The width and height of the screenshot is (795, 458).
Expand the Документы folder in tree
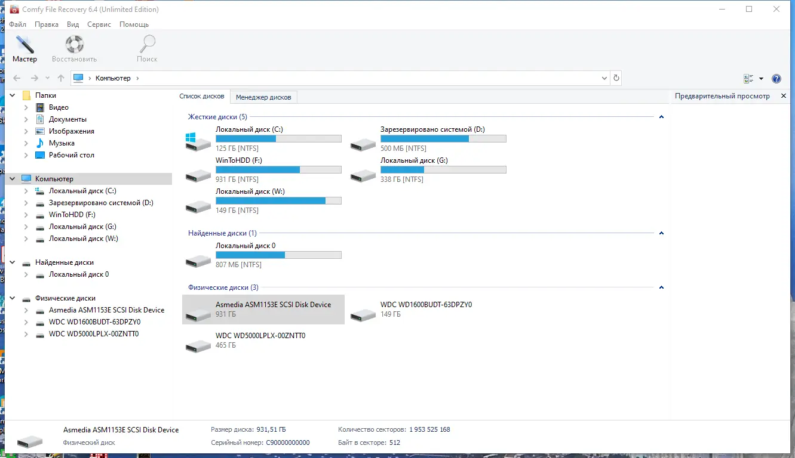click(x=26, y=119)
